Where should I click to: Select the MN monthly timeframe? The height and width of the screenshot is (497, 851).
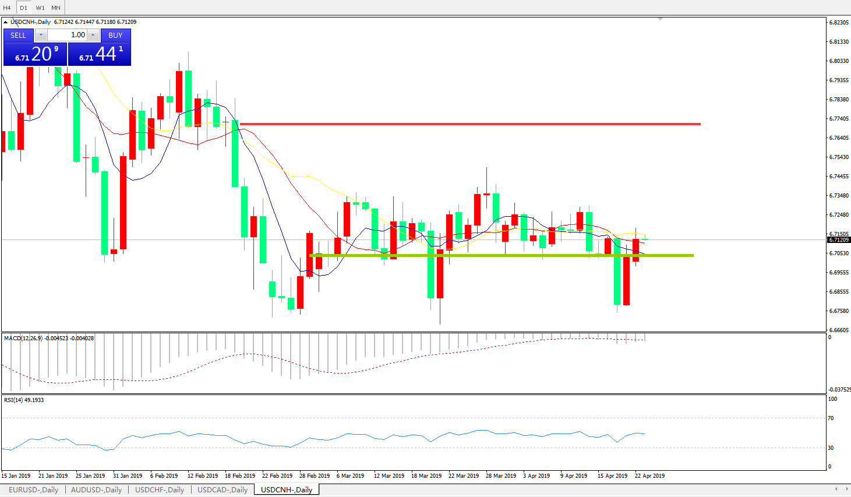tap(56, 8)
